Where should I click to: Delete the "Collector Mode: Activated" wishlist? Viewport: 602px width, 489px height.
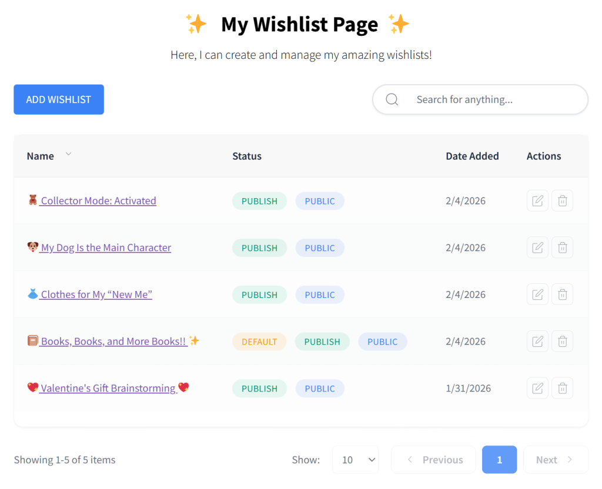pyautogui.click(x=562, y=200)
